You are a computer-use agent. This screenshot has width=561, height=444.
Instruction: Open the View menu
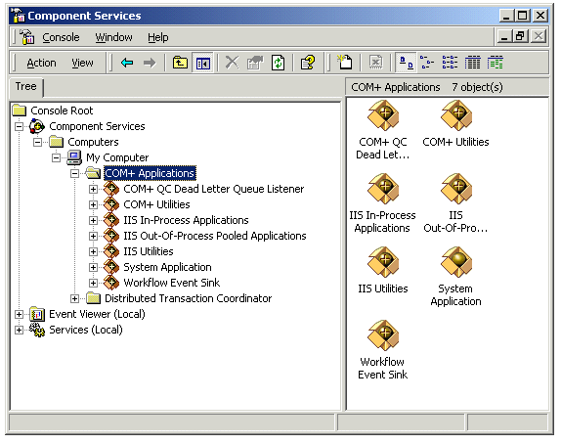(x=82, y=63)
